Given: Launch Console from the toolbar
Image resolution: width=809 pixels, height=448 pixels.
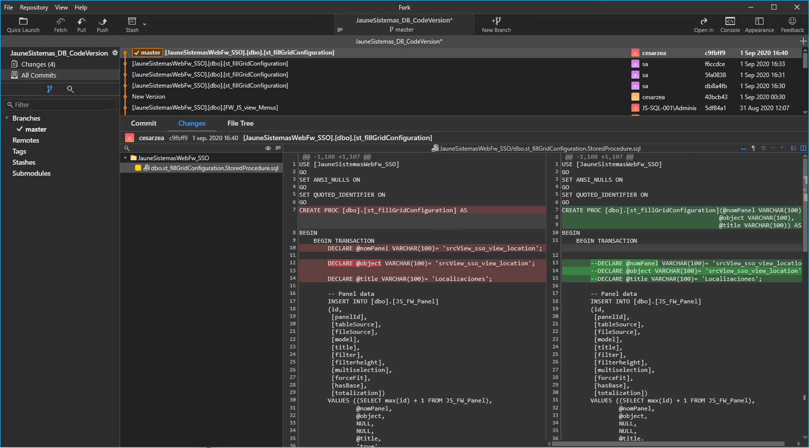Looking at the screenshot, I should point(730,25).
